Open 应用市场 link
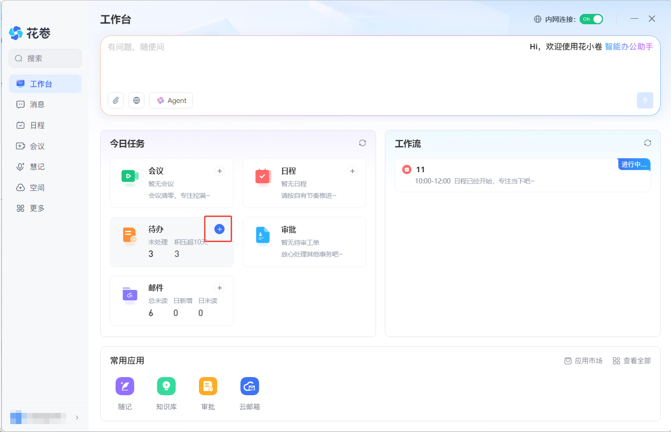The image size is (671, 432). tap(583, 361)
